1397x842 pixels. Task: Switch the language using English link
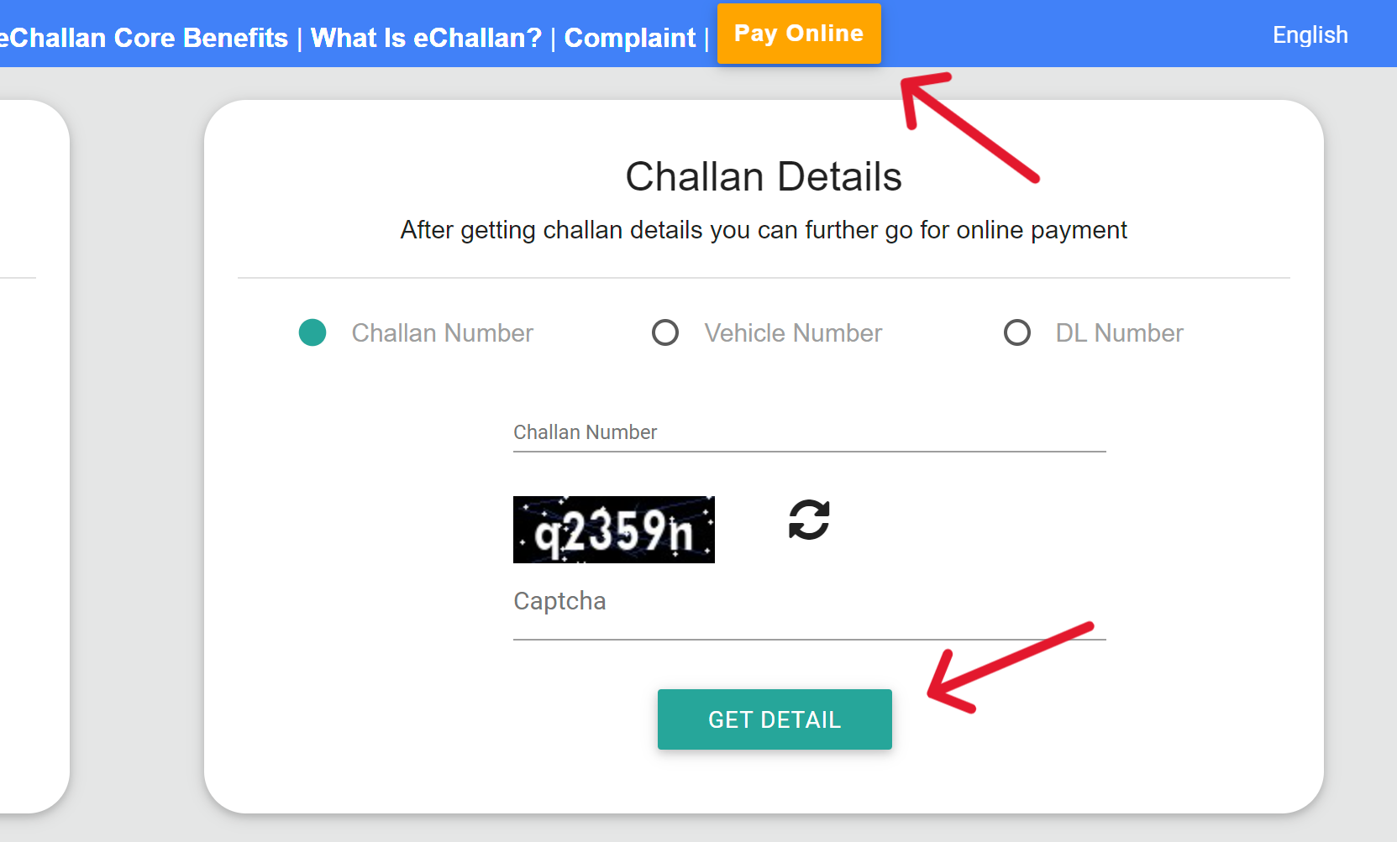[x=1310, y=35]
